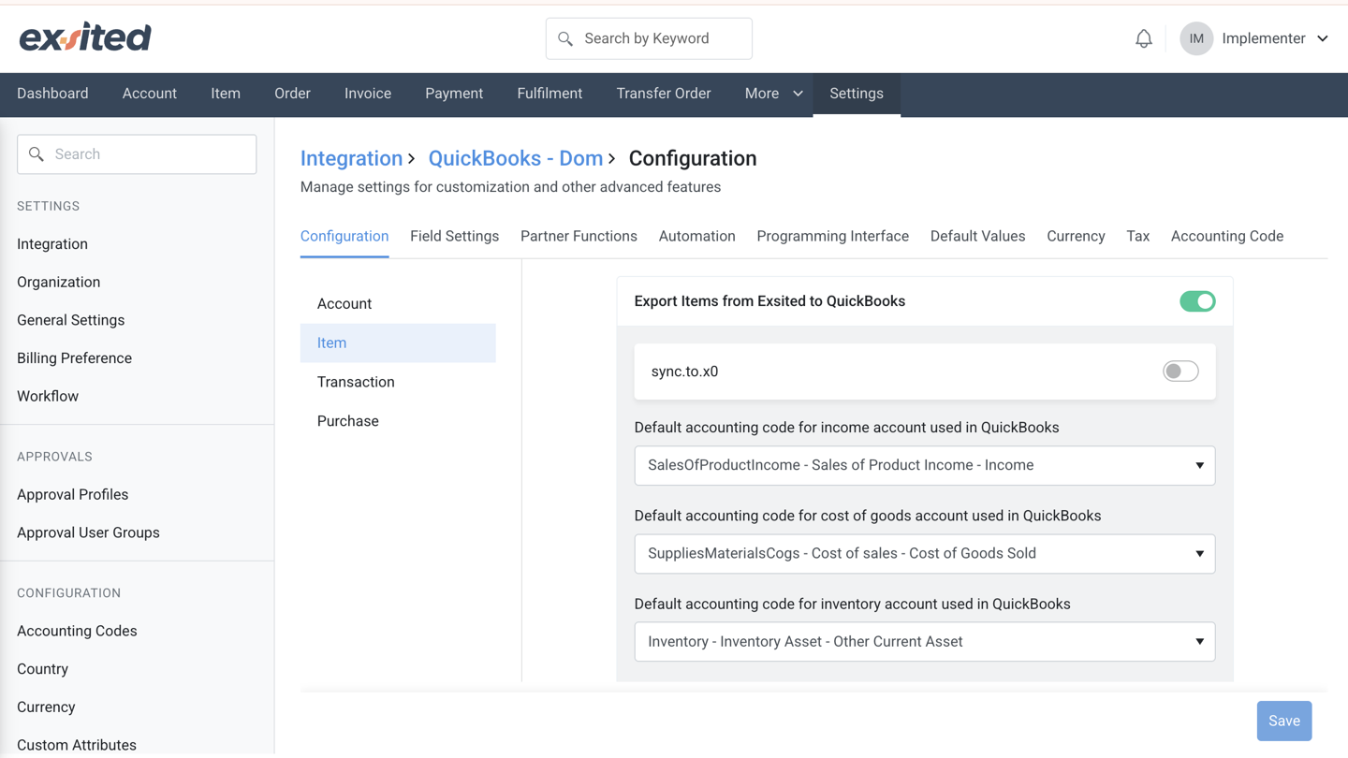Open Billing Preference in sidebar
The image size is (1348, 758).
point(74,358)
